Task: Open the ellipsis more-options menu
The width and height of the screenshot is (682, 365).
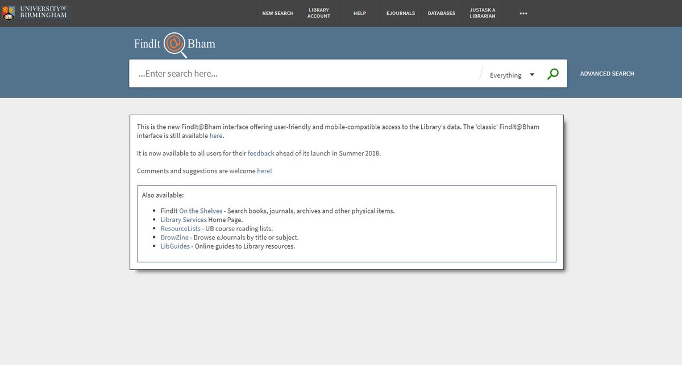Action: [523, 13]
